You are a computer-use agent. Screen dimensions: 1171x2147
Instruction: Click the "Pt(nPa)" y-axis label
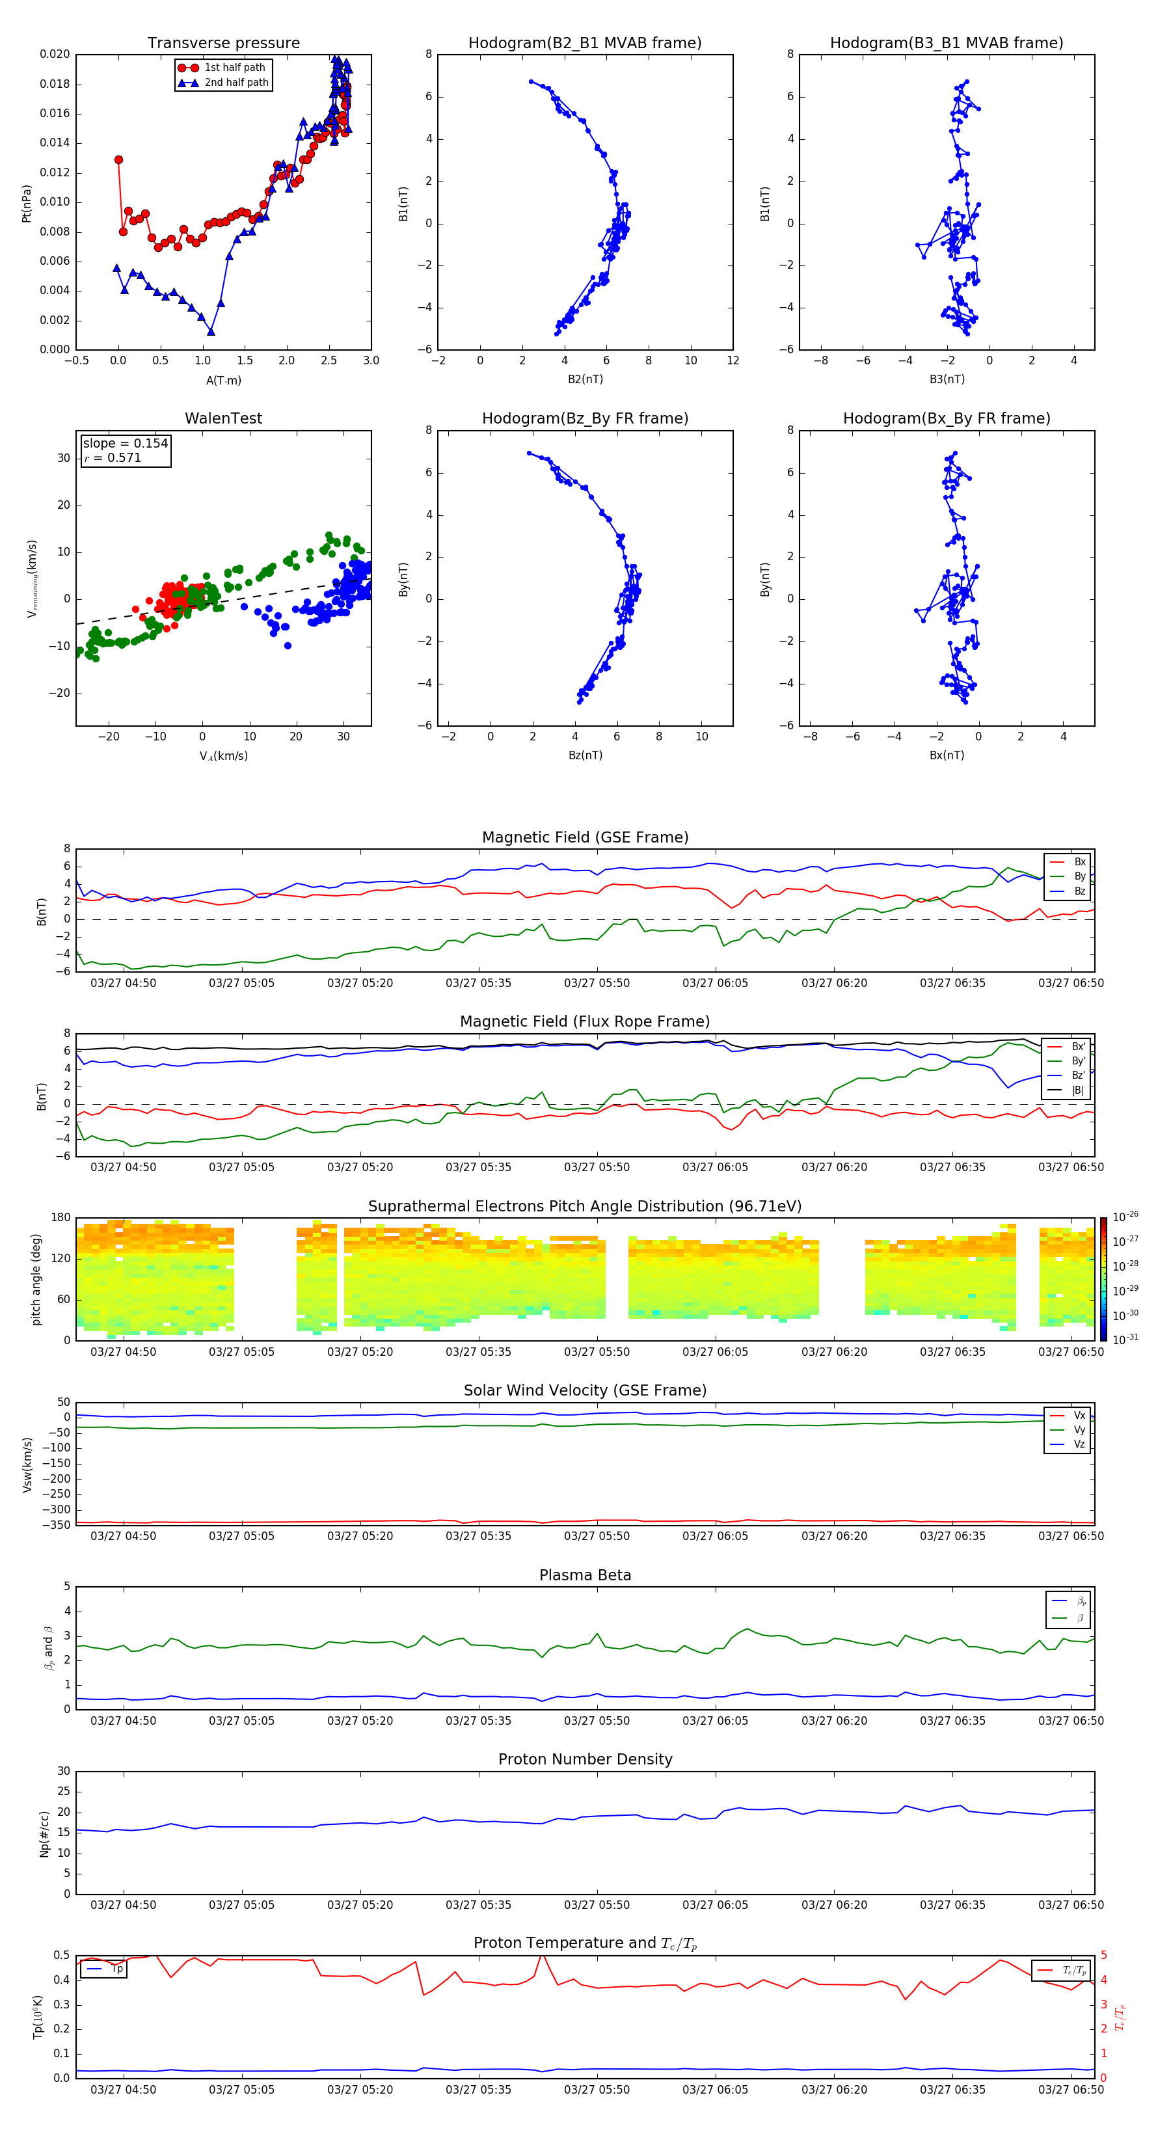tap(27, 202)
